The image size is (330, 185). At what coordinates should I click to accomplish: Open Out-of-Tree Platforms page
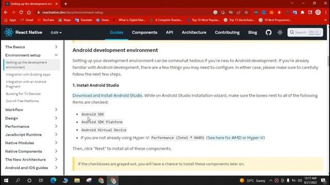click(22, 101)
